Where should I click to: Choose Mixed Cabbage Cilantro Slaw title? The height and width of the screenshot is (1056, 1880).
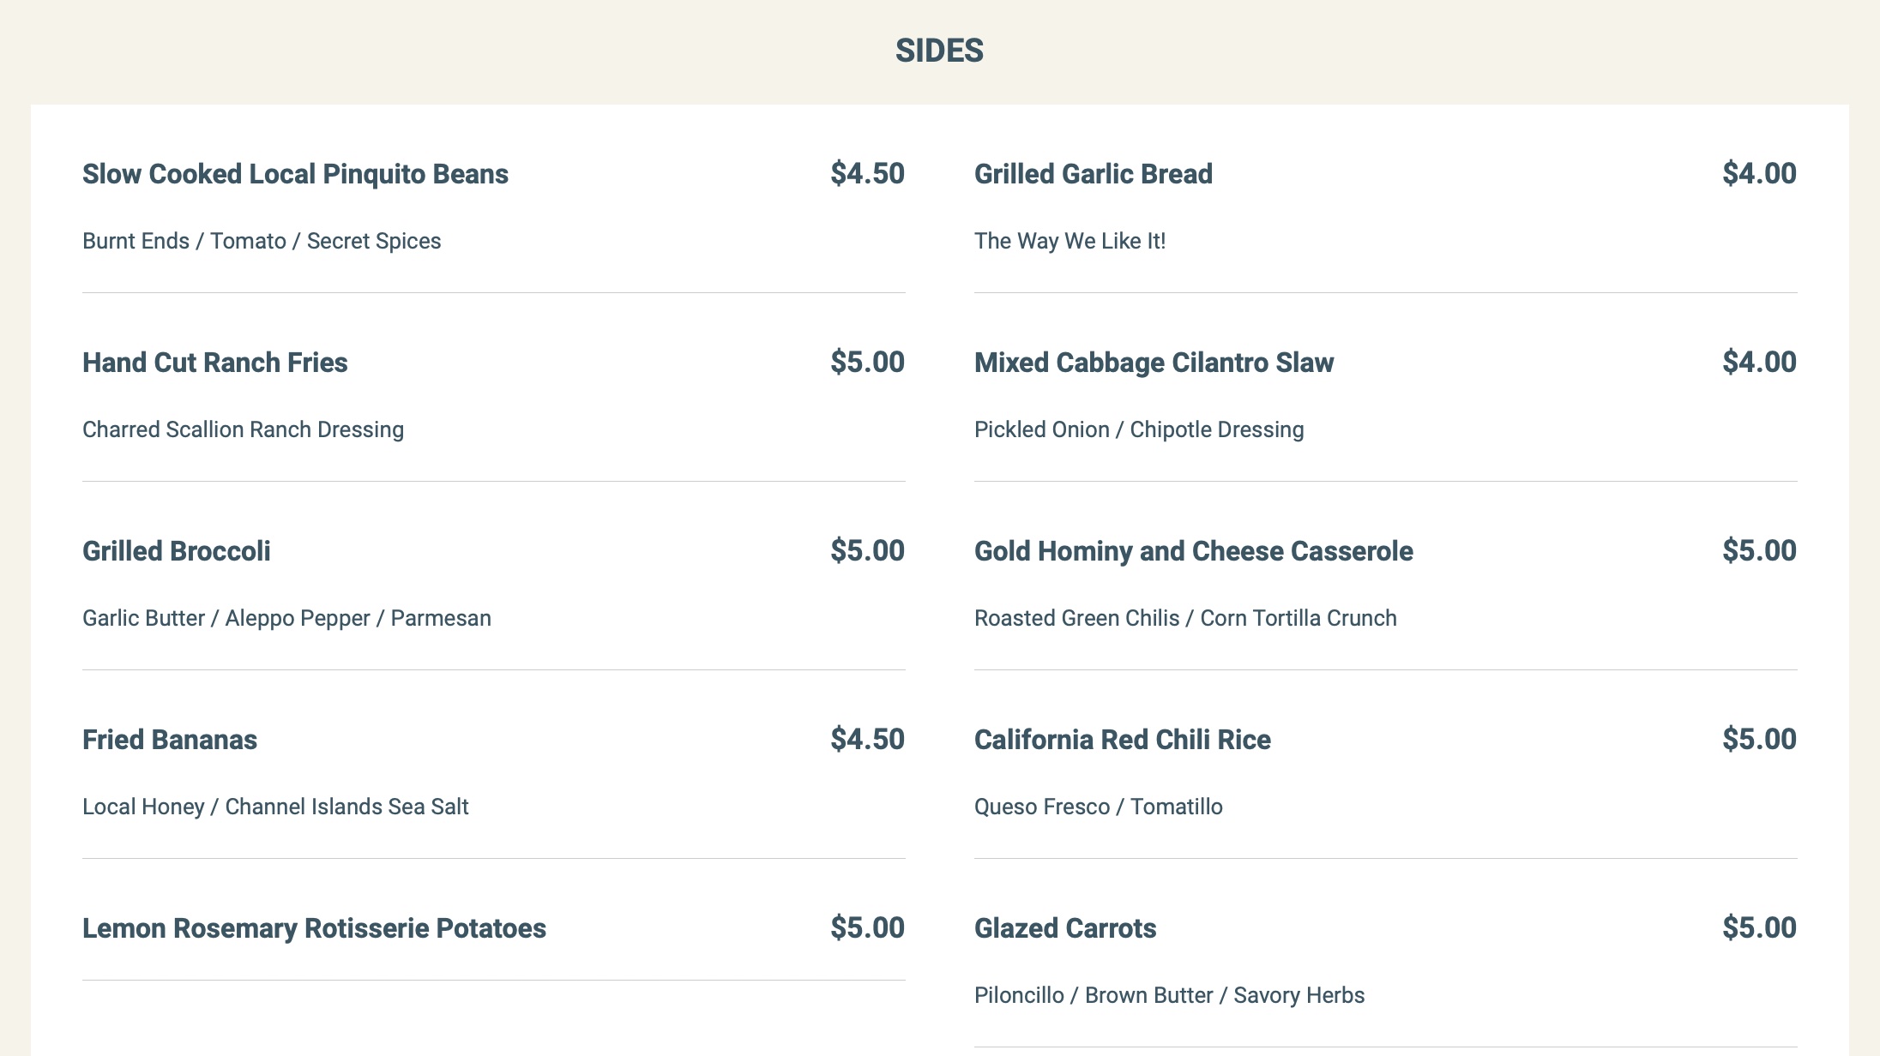click(1154, 363)
